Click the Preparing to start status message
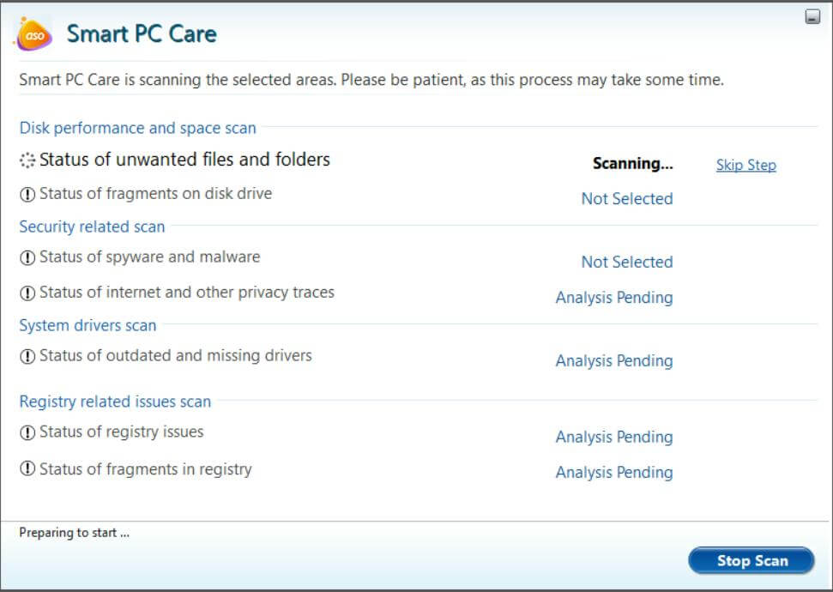Viewport: 833px width, 592px height. [x=74, y=533]
